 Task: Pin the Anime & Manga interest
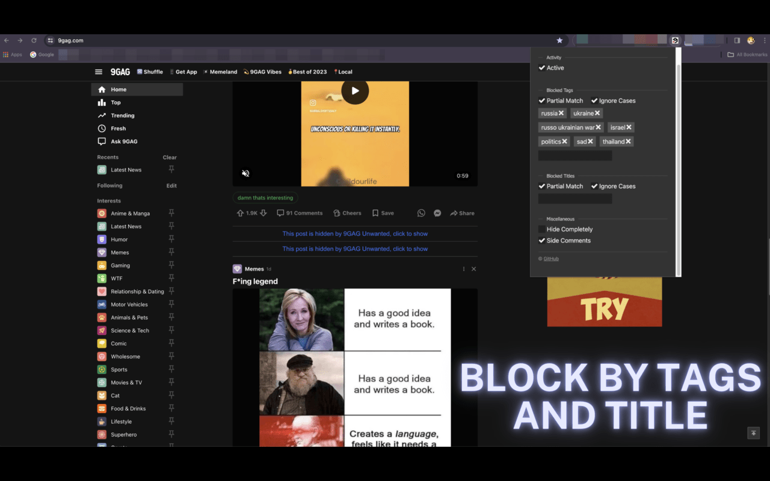pyautogui.click(x=171, y=213)
